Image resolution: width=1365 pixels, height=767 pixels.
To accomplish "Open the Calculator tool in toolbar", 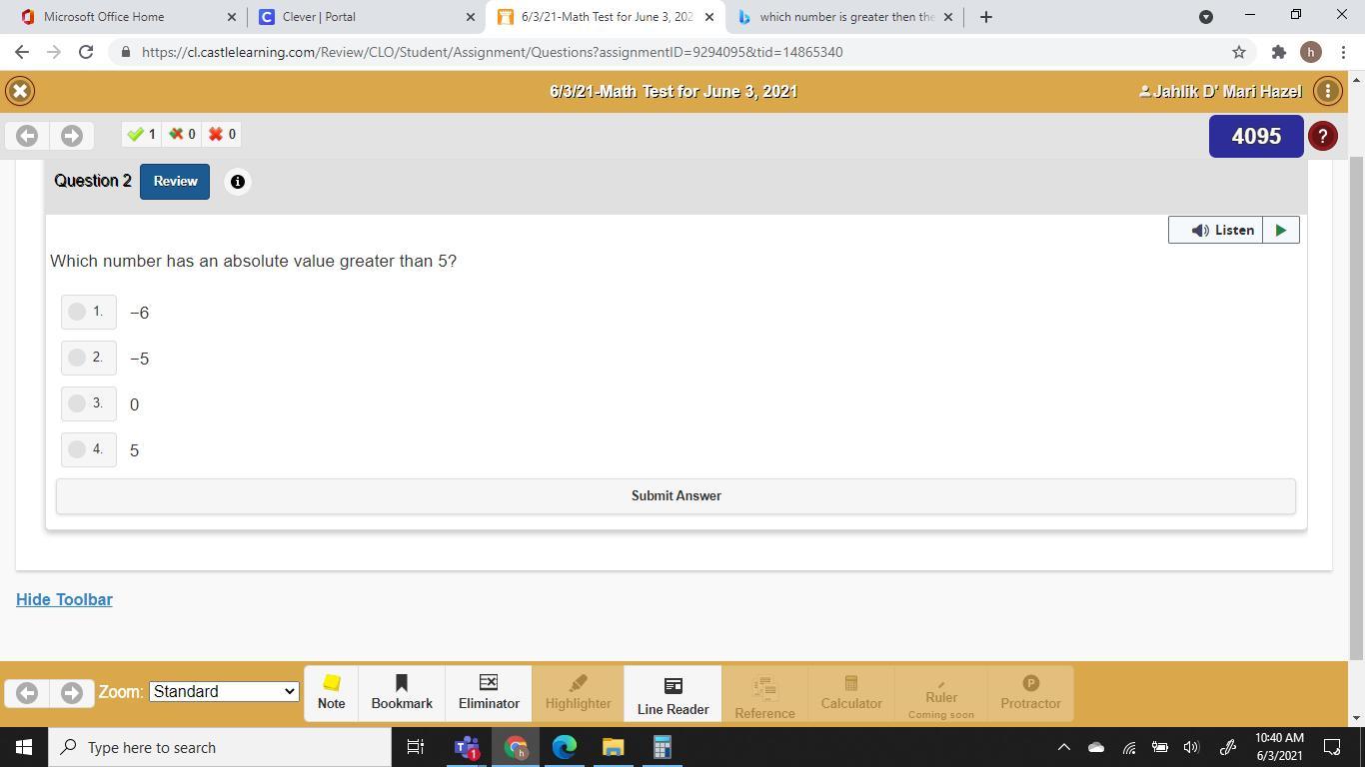I will 851,692.
